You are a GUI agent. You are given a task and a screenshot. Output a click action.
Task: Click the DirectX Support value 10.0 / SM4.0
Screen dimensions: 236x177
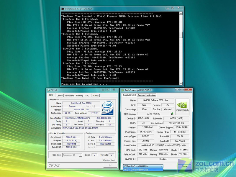coord(181,127)
